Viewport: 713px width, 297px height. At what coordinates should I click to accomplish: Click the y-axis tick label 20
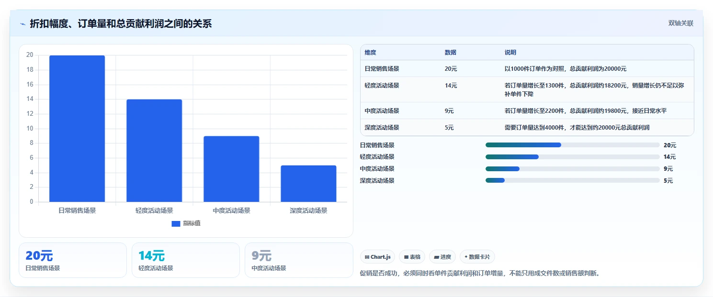click(x=30, y=55)
